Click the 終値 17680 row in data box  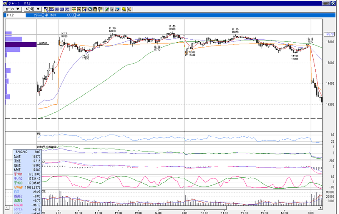click(27, 170)
